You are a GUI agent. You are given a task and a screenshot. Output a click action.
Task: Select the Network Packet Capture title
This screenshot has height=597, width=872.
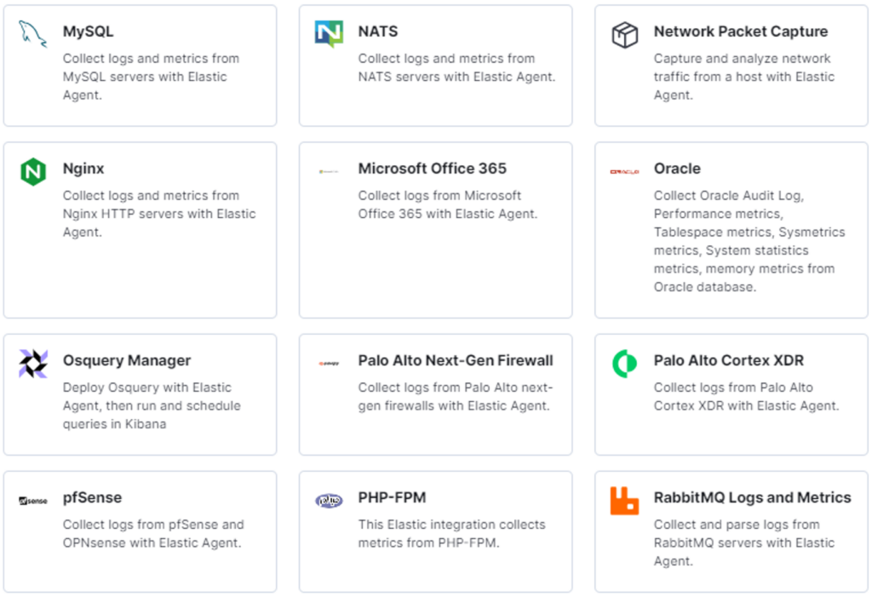tap(741, 32)
